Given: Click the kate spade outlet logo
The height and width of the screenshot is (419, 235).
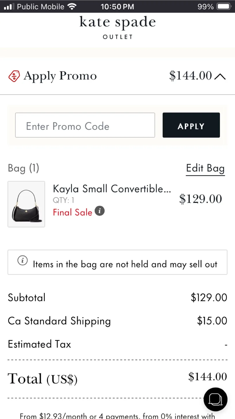Looking at the screenshot, I should (117, 28).
